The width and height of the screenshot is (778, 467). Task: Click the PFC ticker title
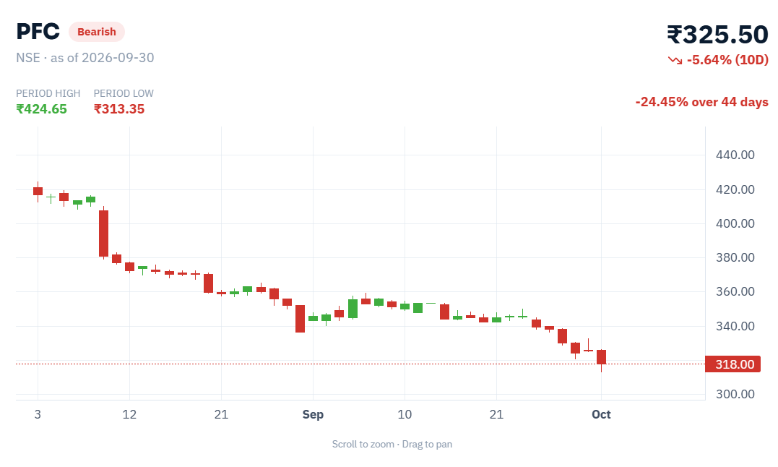38,32
